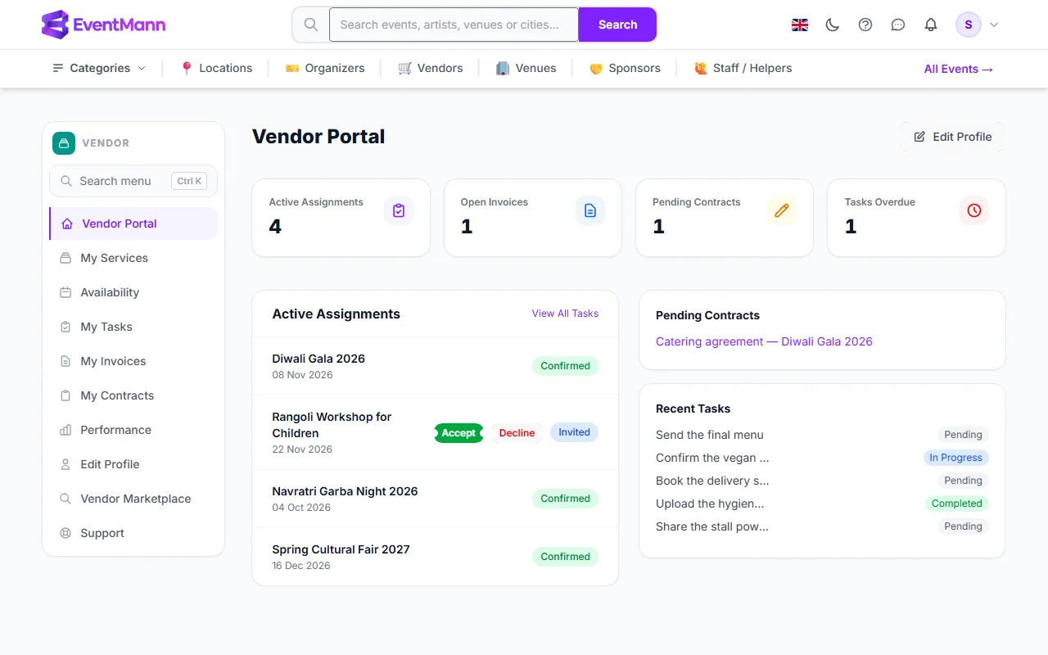This screenshot has height=655, width=1048.
Task: Click the EventMann logo
Action: point(103,25)
